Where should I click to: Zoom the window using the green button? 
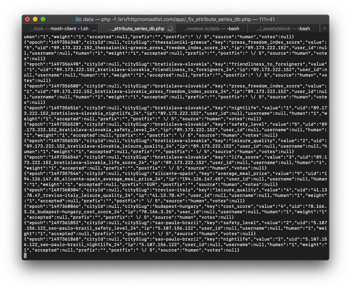pyautogui.click(x=43, y=19)
